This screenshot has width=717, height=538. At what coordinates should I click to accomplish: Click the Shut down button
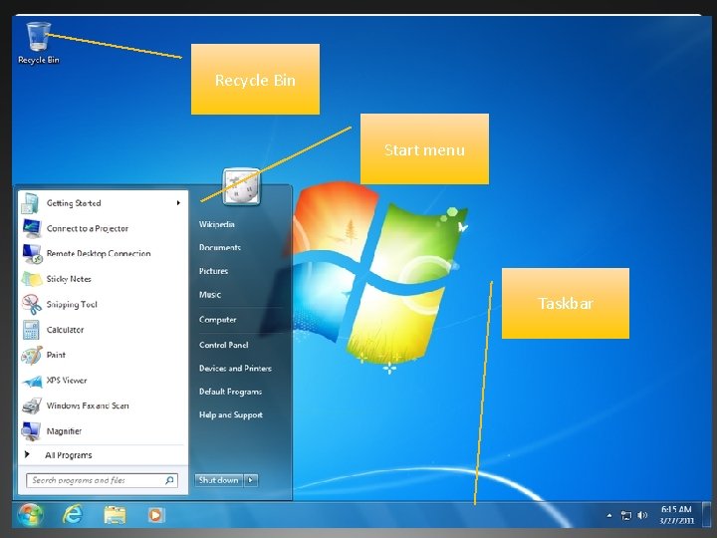coord(218,480)
